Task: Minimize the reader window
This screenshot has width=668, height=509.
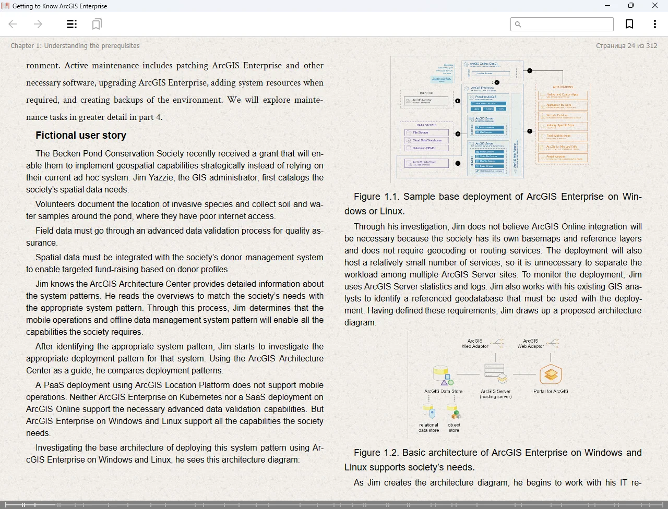Action: pyautogui.click(x=607, y=6)
